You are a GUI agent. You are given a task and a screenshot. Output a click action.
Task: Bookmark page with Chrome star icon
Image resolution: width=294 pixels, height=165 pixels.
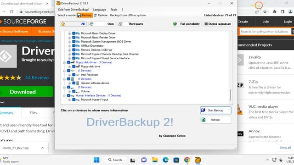265,12
